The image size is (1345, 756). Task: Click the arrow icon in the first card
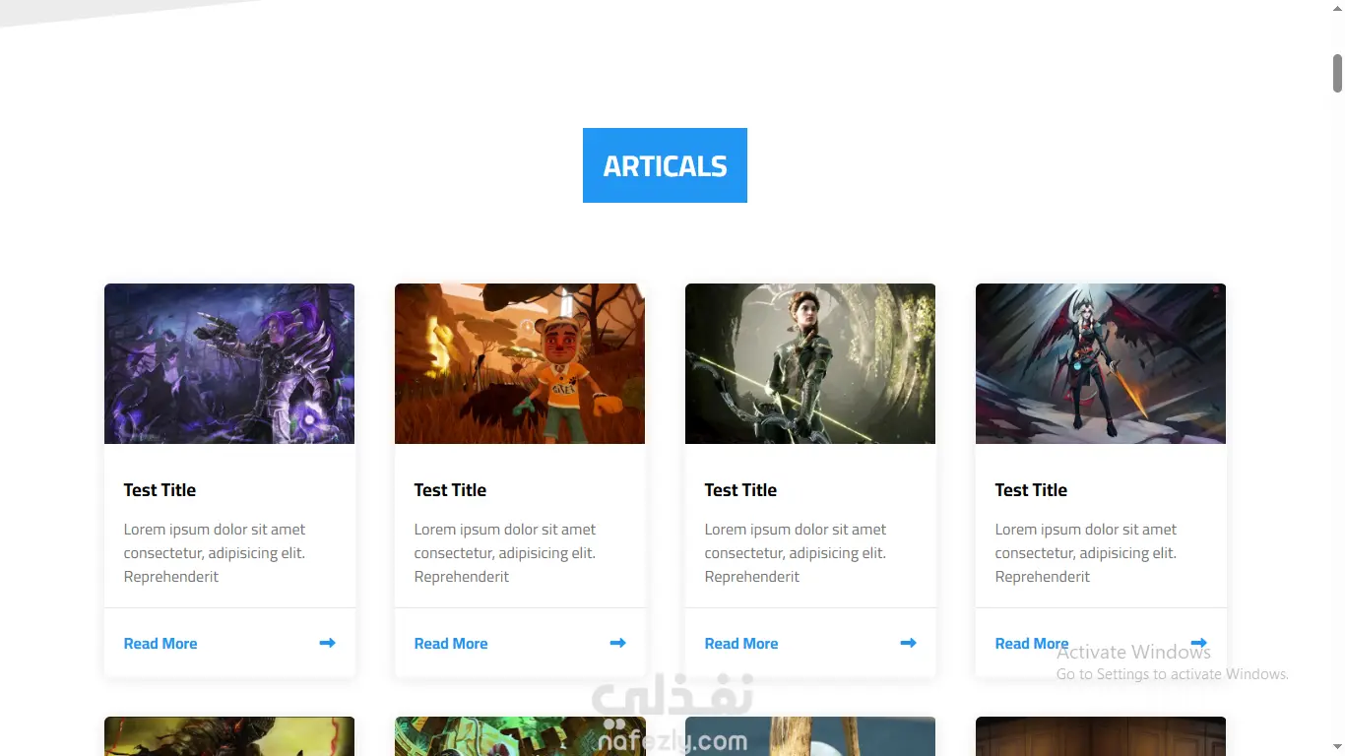point(327,643)
